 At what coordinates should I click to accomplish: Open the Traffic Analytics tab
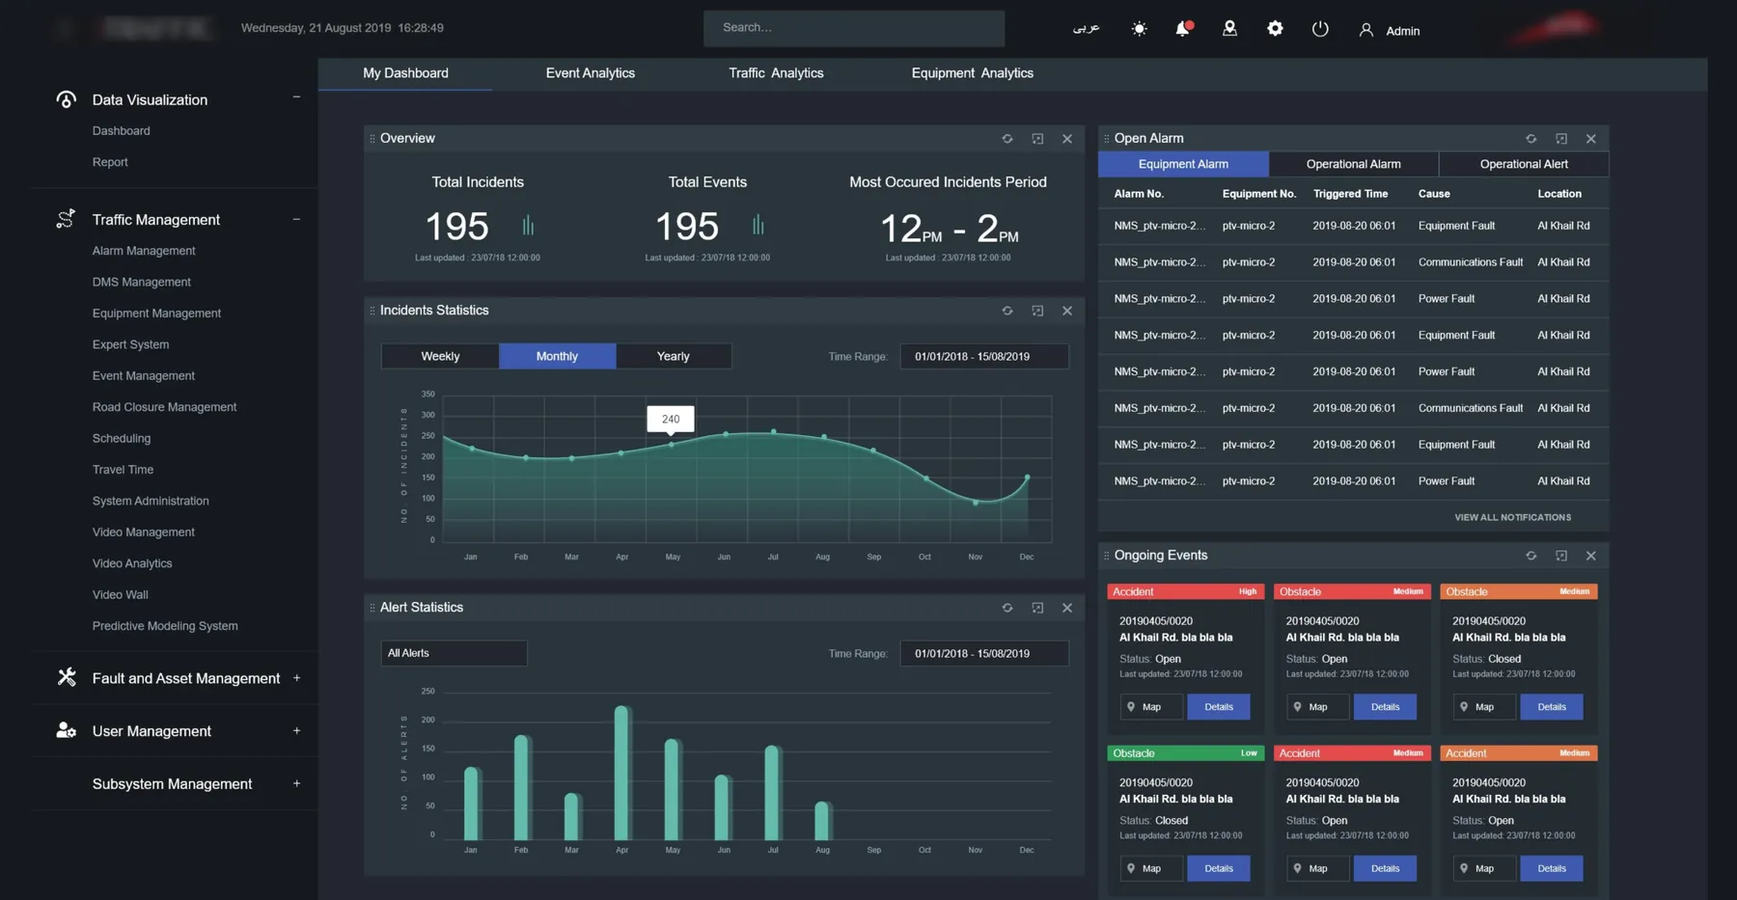tap(776, 73)
